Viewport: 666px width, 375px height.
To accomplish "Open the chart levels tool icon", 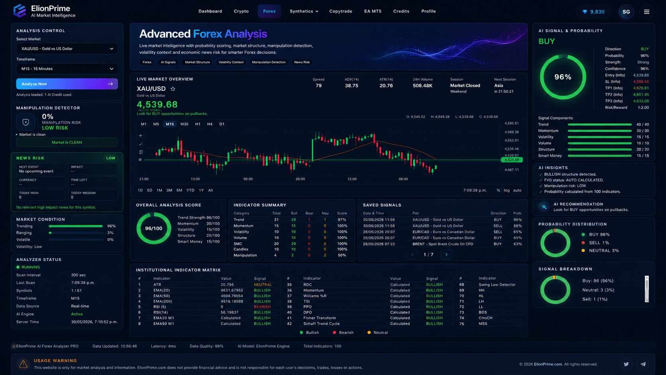I will [x=141, y=152].
